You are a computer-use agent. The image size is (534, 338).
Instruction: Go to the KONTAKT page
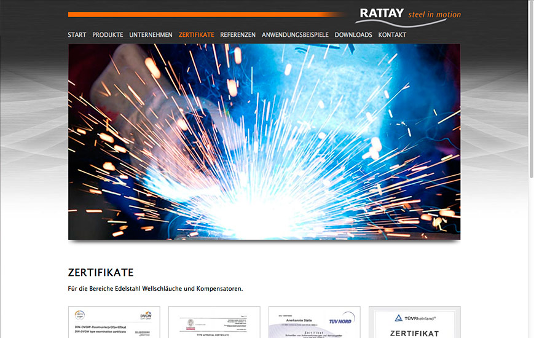click(392, 35)
